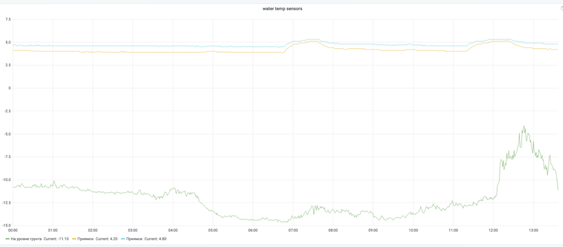Click the 7.5 label on the Y axis
The height and width of the screenshot is (247, 563).
pos(8,19)
